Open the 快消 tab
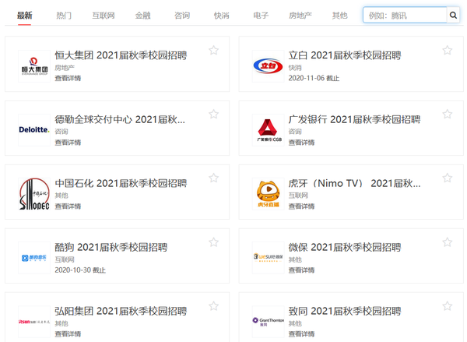 tap(221, 16)
